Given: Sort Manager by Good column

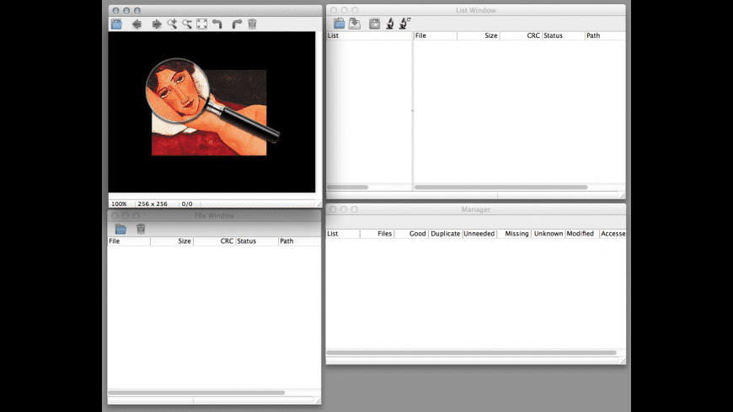Looking at the screenshot, I should [x=411, y=234].
